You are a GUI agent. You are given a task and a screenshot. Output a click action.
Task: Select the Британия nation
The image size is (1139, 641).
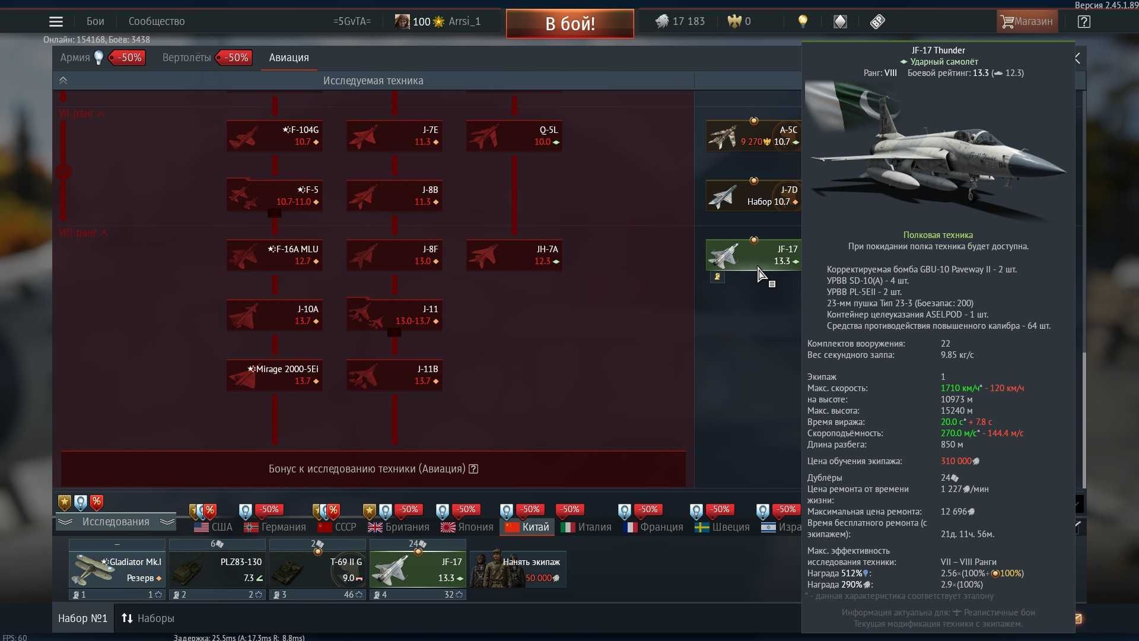(x=399, y=527)
